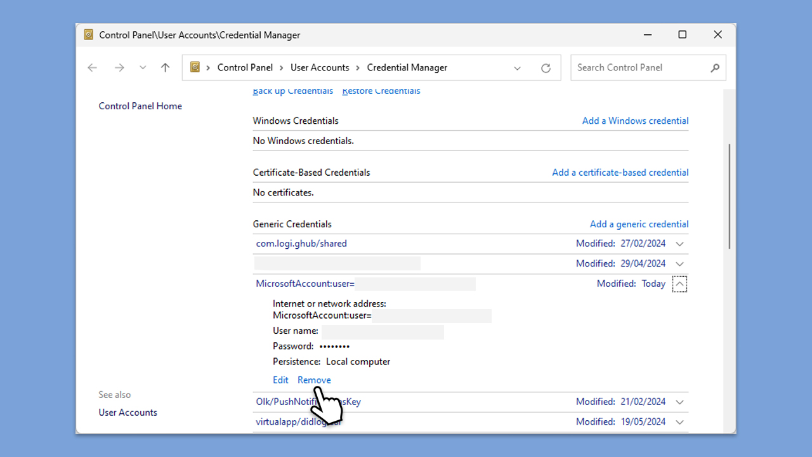Click Back up Credentials link
The image size is (812, 457).
click(x=292, y=91)
